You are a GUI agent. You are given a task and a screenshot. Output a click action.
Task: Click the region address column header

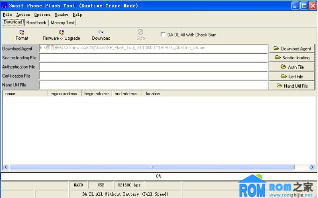click(64, 93)
